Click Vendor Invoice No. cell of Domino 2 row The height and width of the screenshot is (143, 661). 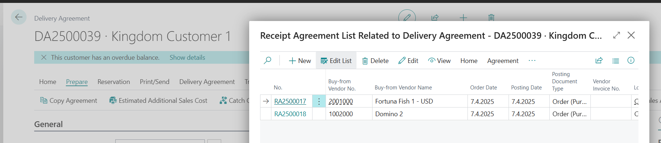(x=611, y=114)
